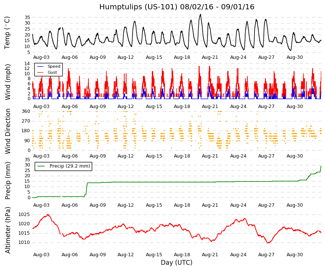Click the Wind (mph) axis label
Image resolution: width=325 pixels, height=270 pixels.
click(7, 82)
